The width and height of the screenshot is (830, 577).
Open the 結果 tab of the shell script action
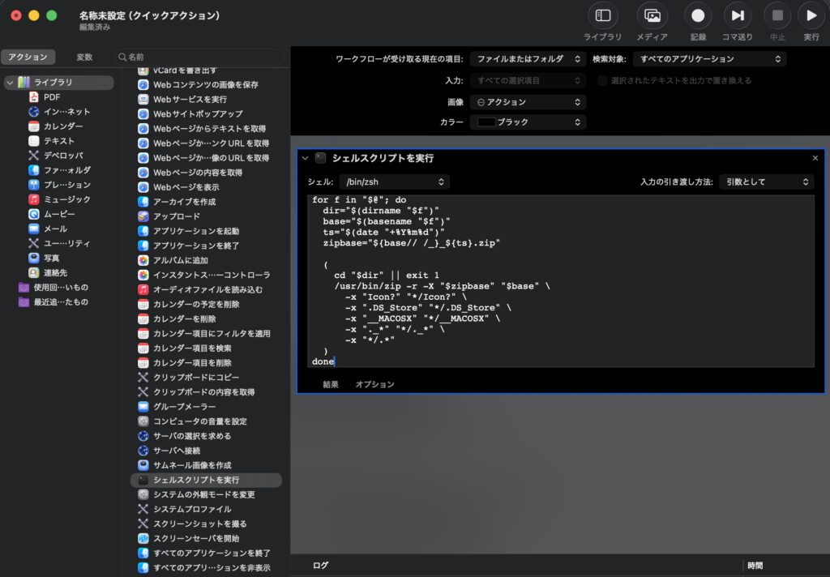pyautogui.click(x=329, y=384)
